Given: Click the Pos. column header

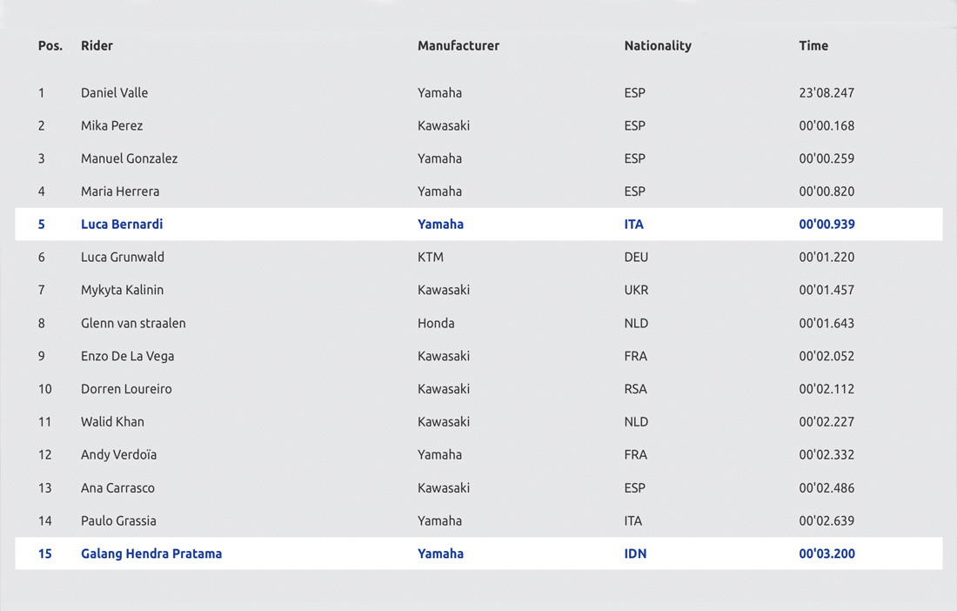Looking at the screenshot, I should [x=50, y=46].
